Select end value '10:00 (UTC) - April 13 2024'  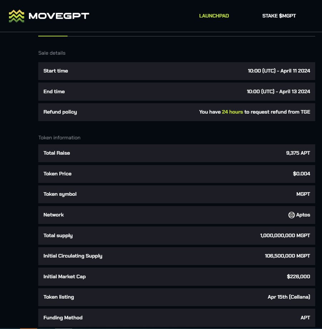pyautogui.click(x=278, y=91)
